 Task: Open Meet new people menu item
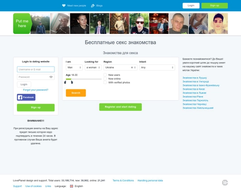coord(77,5)
